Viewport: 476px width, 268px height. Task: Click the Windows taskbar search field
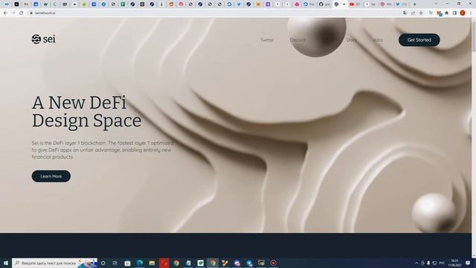(54, 263)
